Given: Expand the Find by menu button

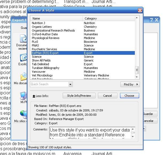Looking at the screenshot, I should click(x=130, y=84).
